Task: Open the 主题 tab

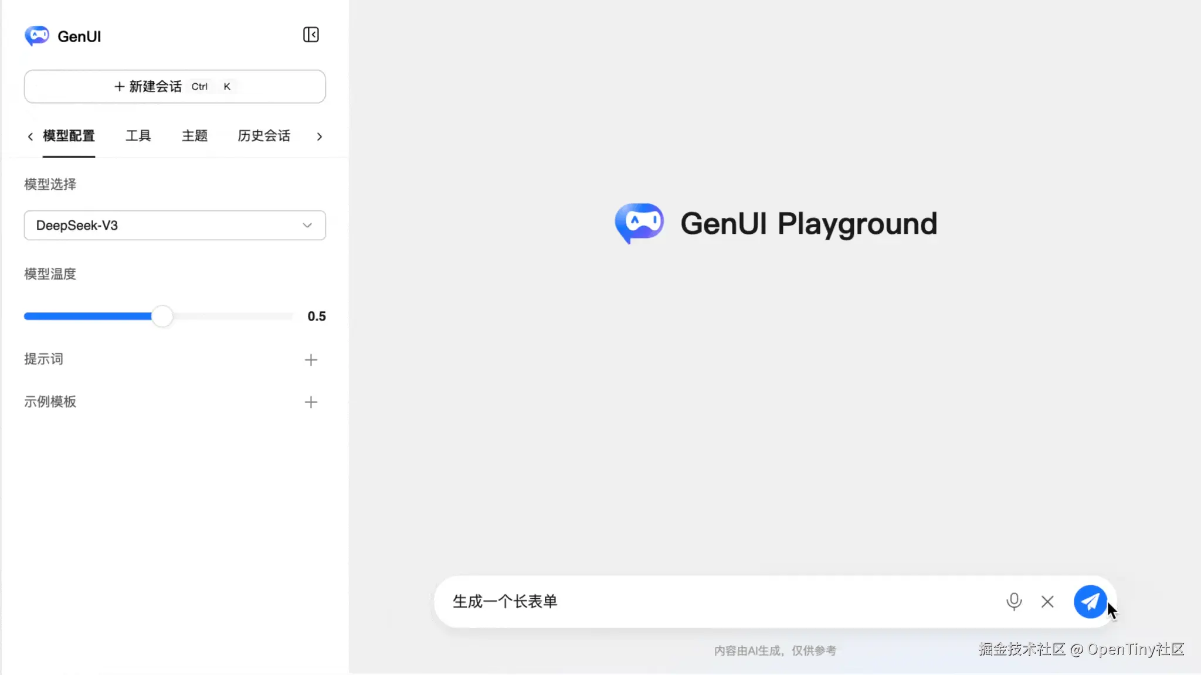Action: [195, 136]
